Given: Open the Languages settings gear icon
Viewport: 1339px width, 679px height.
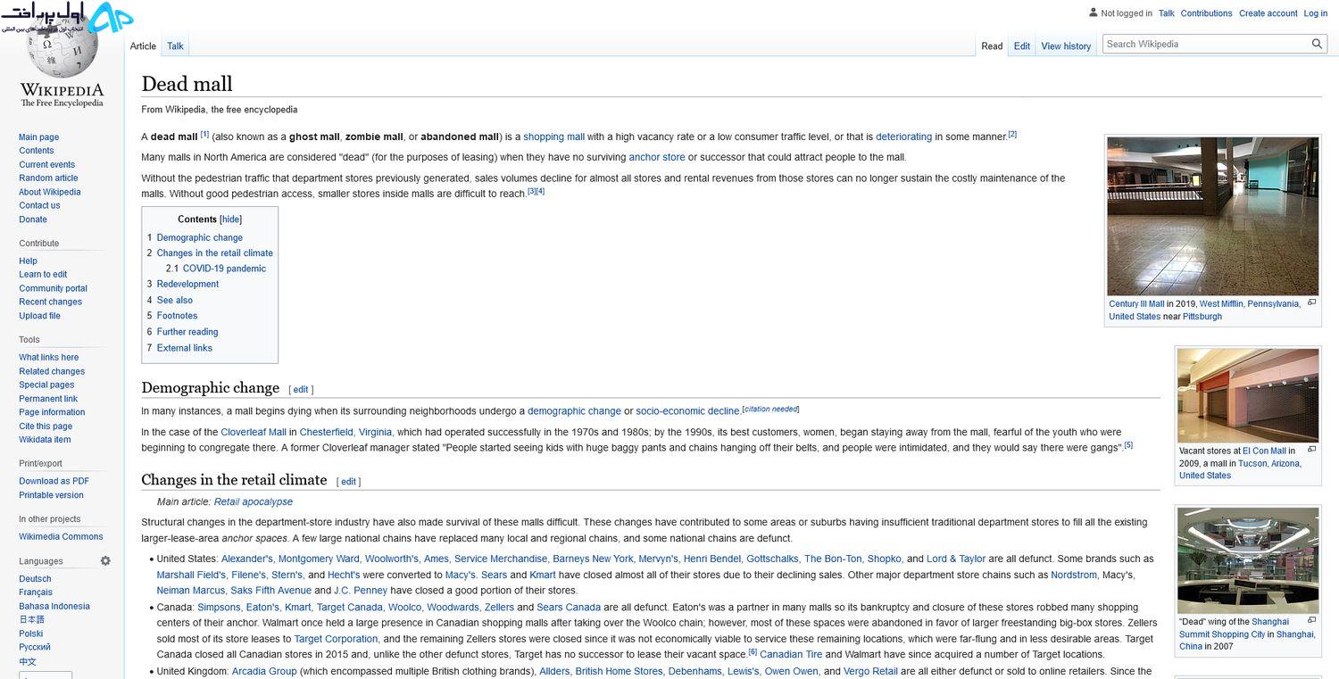Looking at the screenshot, I should point(105,561).
